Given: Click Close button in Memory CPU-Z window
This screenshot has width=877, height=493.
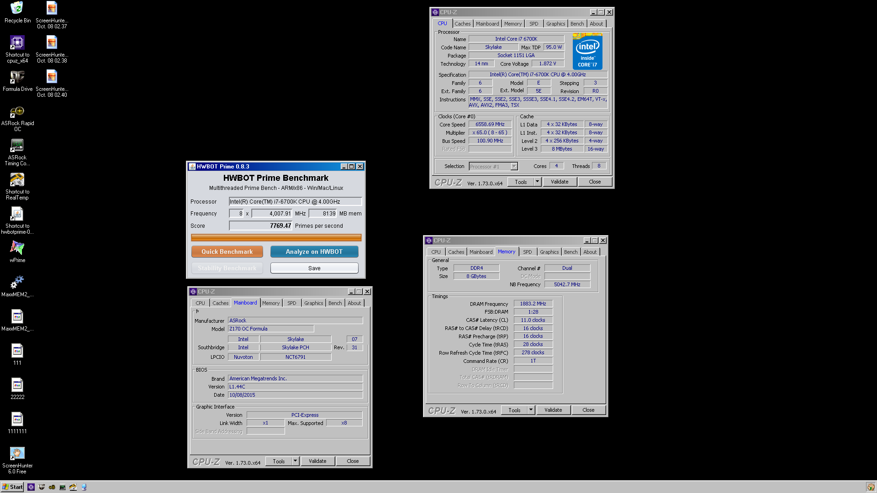Looking at the screenshot, I should pos(588,410).
